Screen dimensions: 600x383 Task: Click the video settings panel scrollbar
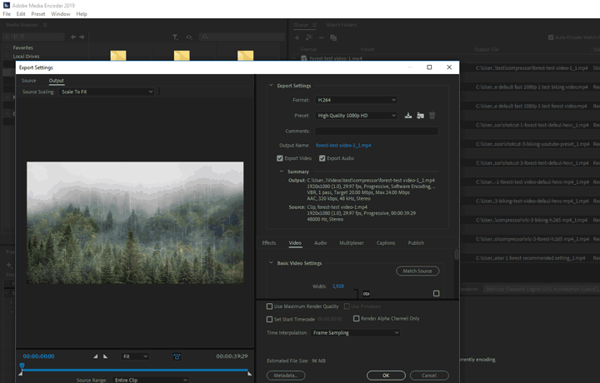coord(456,255)
